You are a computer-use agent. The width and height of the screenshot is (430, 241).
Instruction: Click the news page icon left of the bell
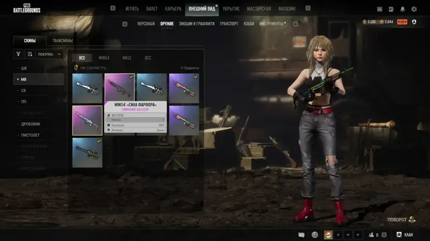pyautogui.click(x=391, y=9)
